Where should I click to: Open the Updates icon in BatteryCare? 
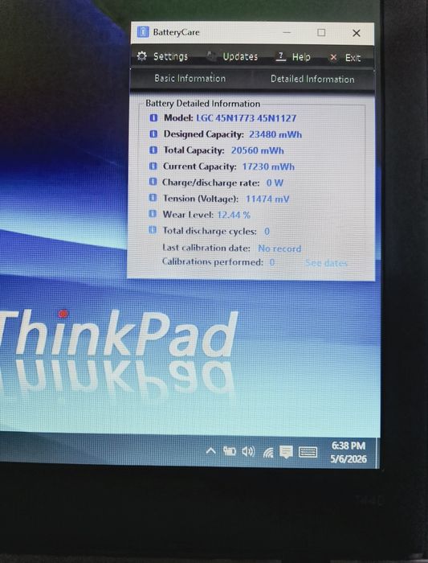click(212, 56)
